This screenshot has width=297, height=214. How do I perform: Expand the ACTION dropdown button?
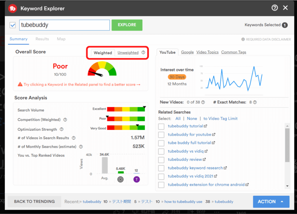(x=271, y=202)
